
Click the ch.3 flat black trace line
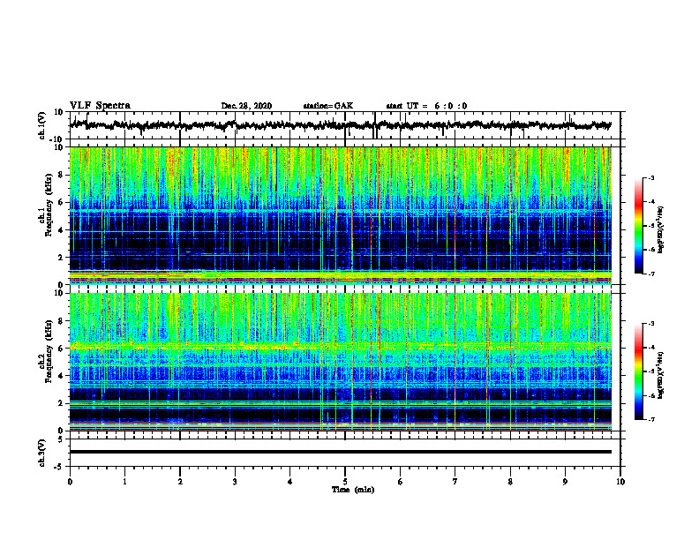tap(341, 452)
